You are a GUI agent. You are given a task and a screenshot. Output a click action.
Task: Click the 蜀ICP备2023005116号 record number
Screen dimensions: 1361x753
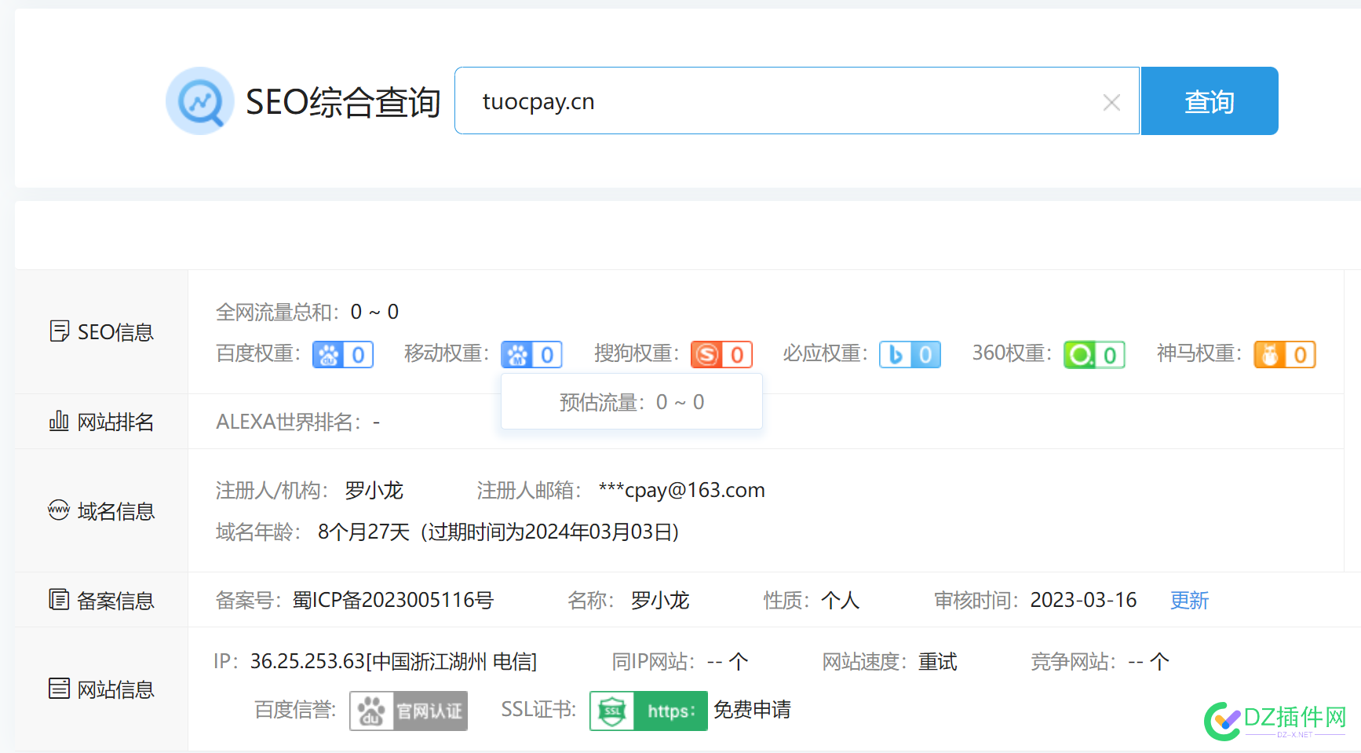click(x=393, y=601)
